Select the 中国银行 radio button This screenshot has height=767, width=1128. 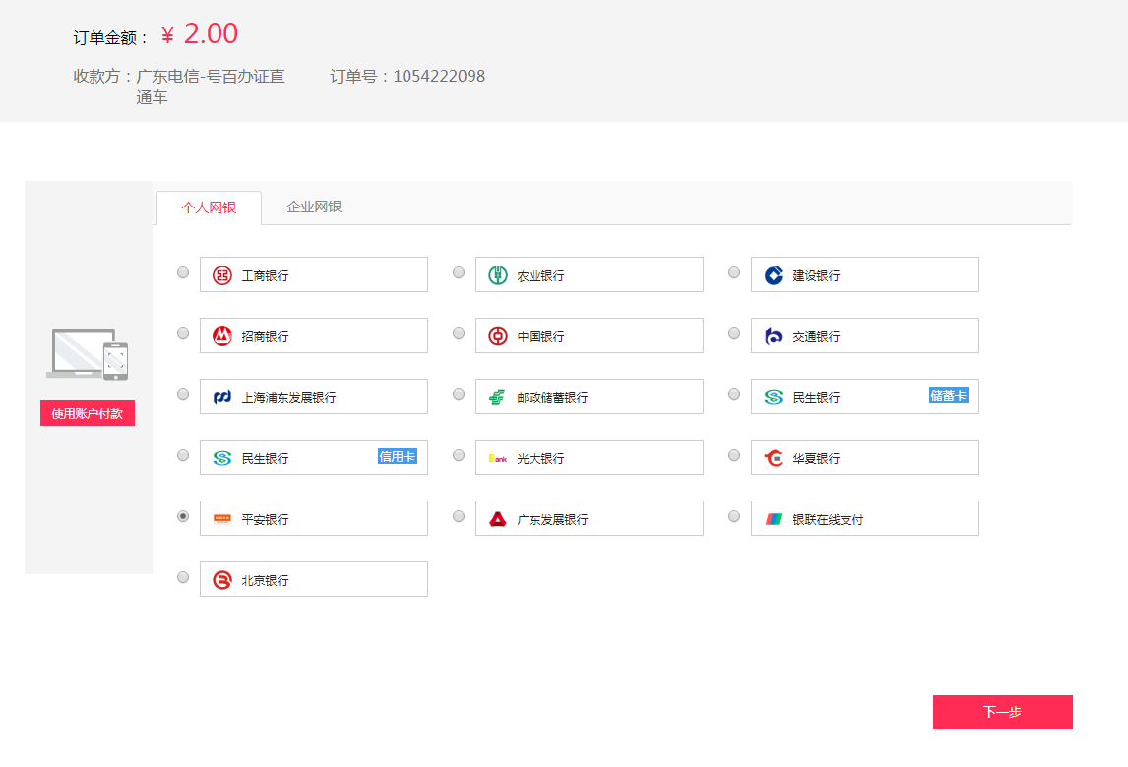click(x=459, y=333)
